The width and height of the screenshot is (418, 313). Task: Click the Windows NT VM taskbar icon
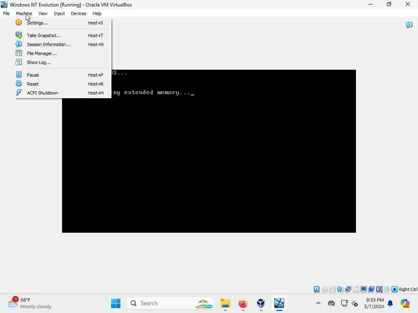279,303
